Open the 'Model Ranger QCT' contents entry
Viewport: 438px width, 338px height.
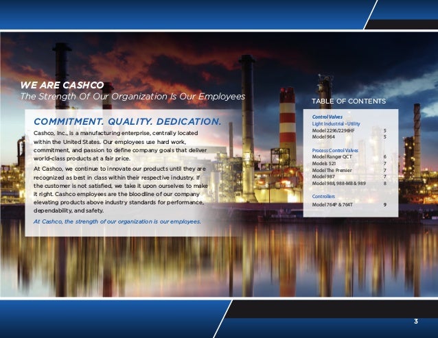332,157
